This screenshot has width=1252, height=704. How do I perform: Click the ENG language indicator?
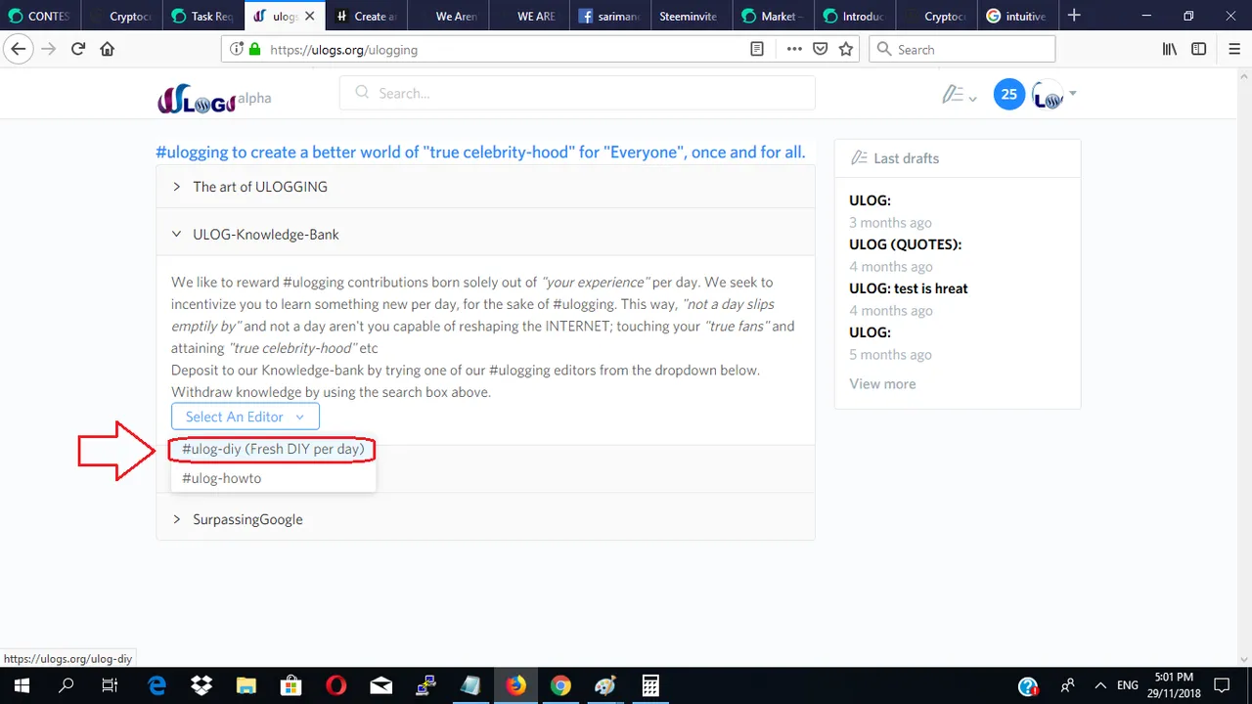(x=1128, y=685)
